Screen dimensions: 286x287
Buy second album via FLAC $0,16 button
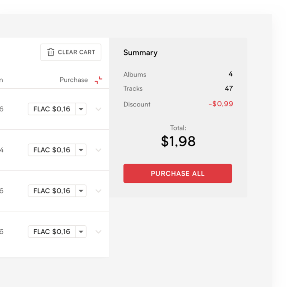(x=52, y=150)
